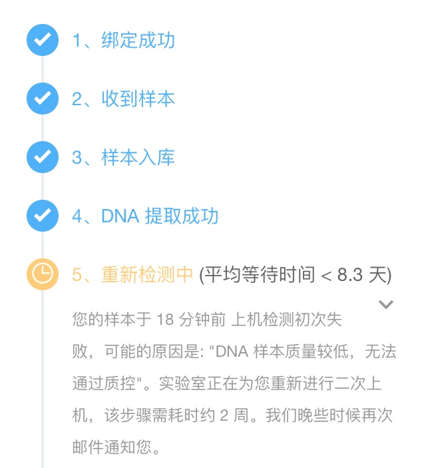Click the timeline line below the clock icon
426x468 pixels.
43,379
